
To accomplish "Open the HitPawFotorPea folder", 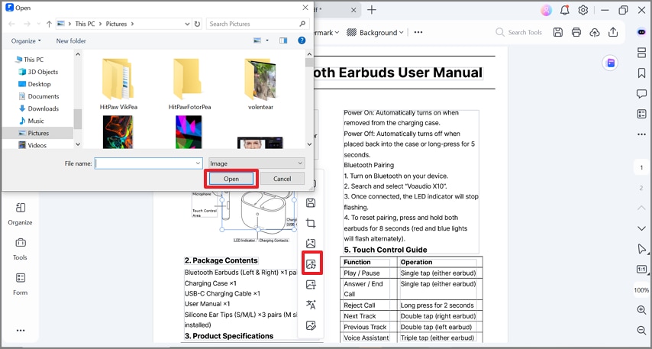I will pos(189,84).
